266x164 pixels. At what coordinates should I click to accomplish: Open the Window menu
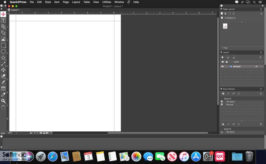coord(119,2)
